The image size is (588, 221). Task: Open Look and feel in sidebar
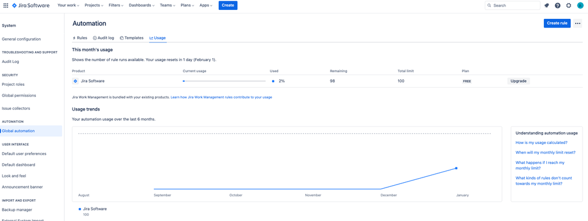14,176
